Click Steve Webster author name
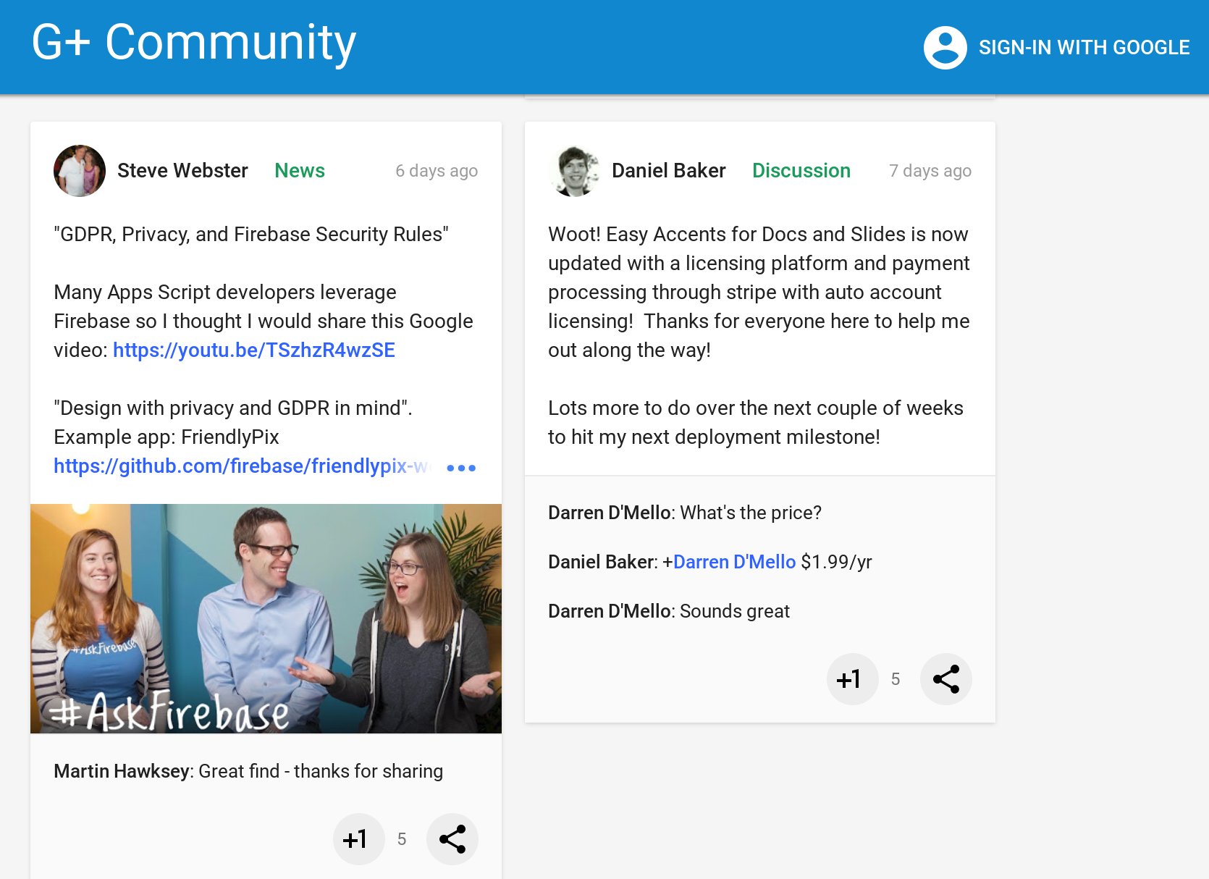The image size is (1209, 879). (182, 171)
